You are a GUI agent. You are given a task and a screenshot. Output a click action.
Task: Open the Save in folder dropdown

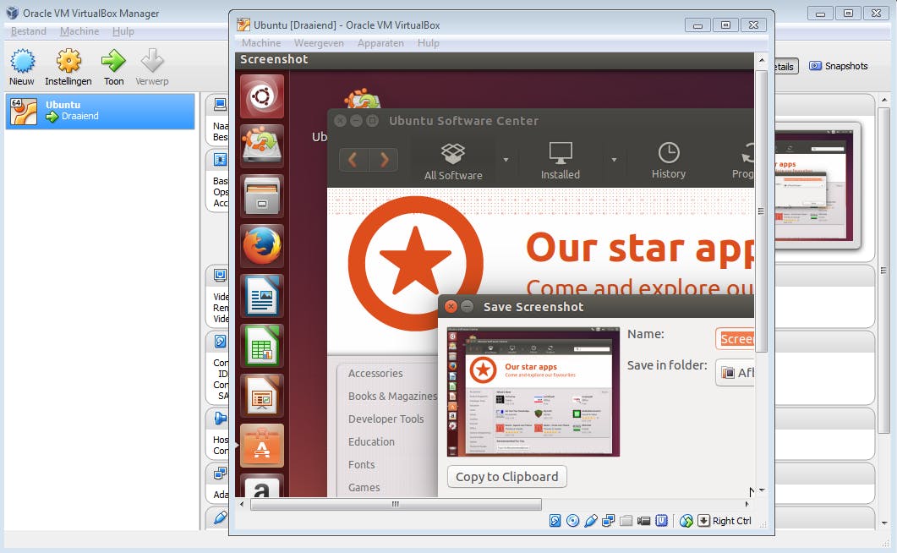click(x=736, y=373)
